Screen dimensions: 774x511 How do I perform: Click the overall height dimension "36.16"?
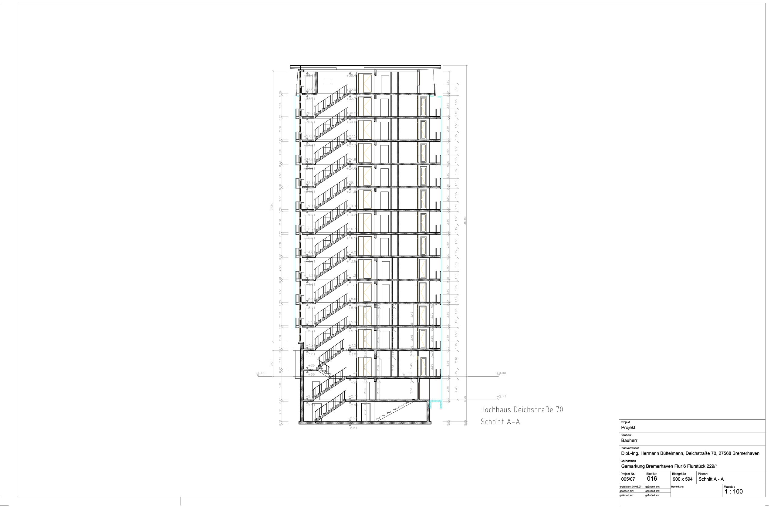(465, 221)
